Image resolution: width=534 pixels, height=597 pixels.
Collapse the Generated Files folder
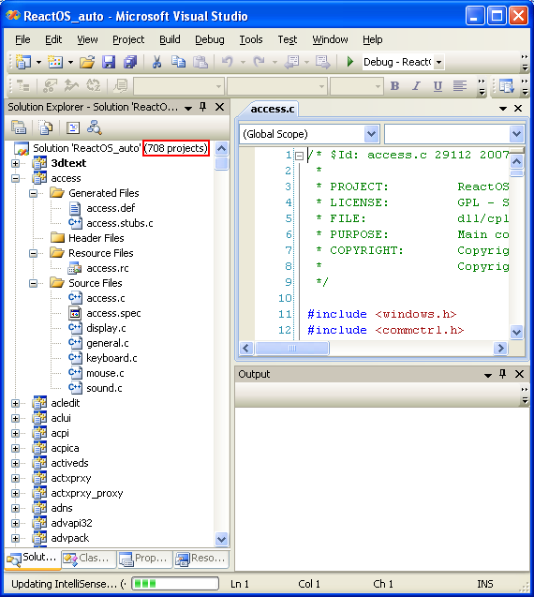(x=34, y=193)
